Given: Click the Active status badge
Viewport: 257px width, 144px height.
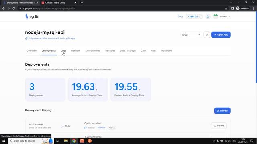Looking at the screenshot, I should 112,128.
